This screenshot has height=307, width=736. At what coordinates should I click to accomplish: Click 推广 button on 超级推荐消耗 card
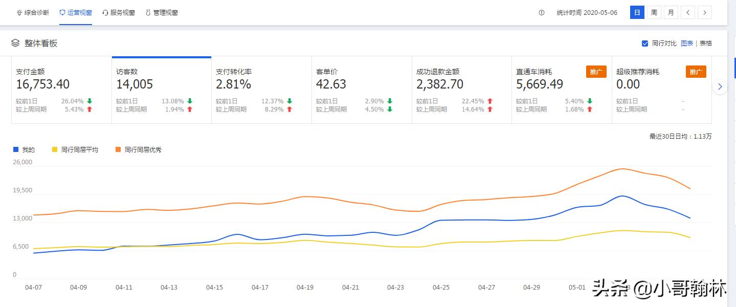[696, 72]
